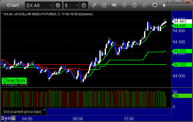The image size is (193, 122).
Task: Click the Twitter bird icon
Action: click(164, 5)
